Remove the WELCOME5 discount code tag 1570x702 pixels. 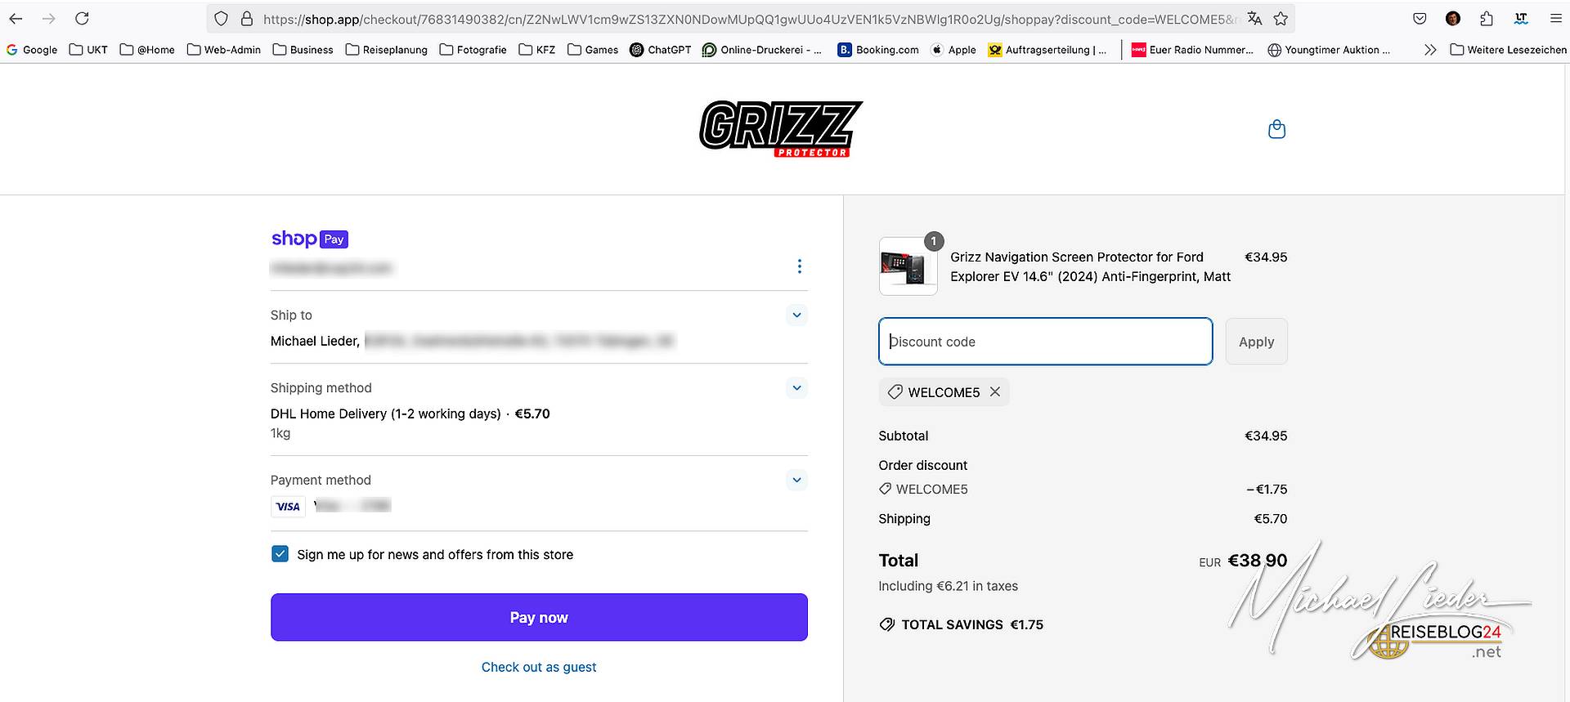tap(995, 391)
